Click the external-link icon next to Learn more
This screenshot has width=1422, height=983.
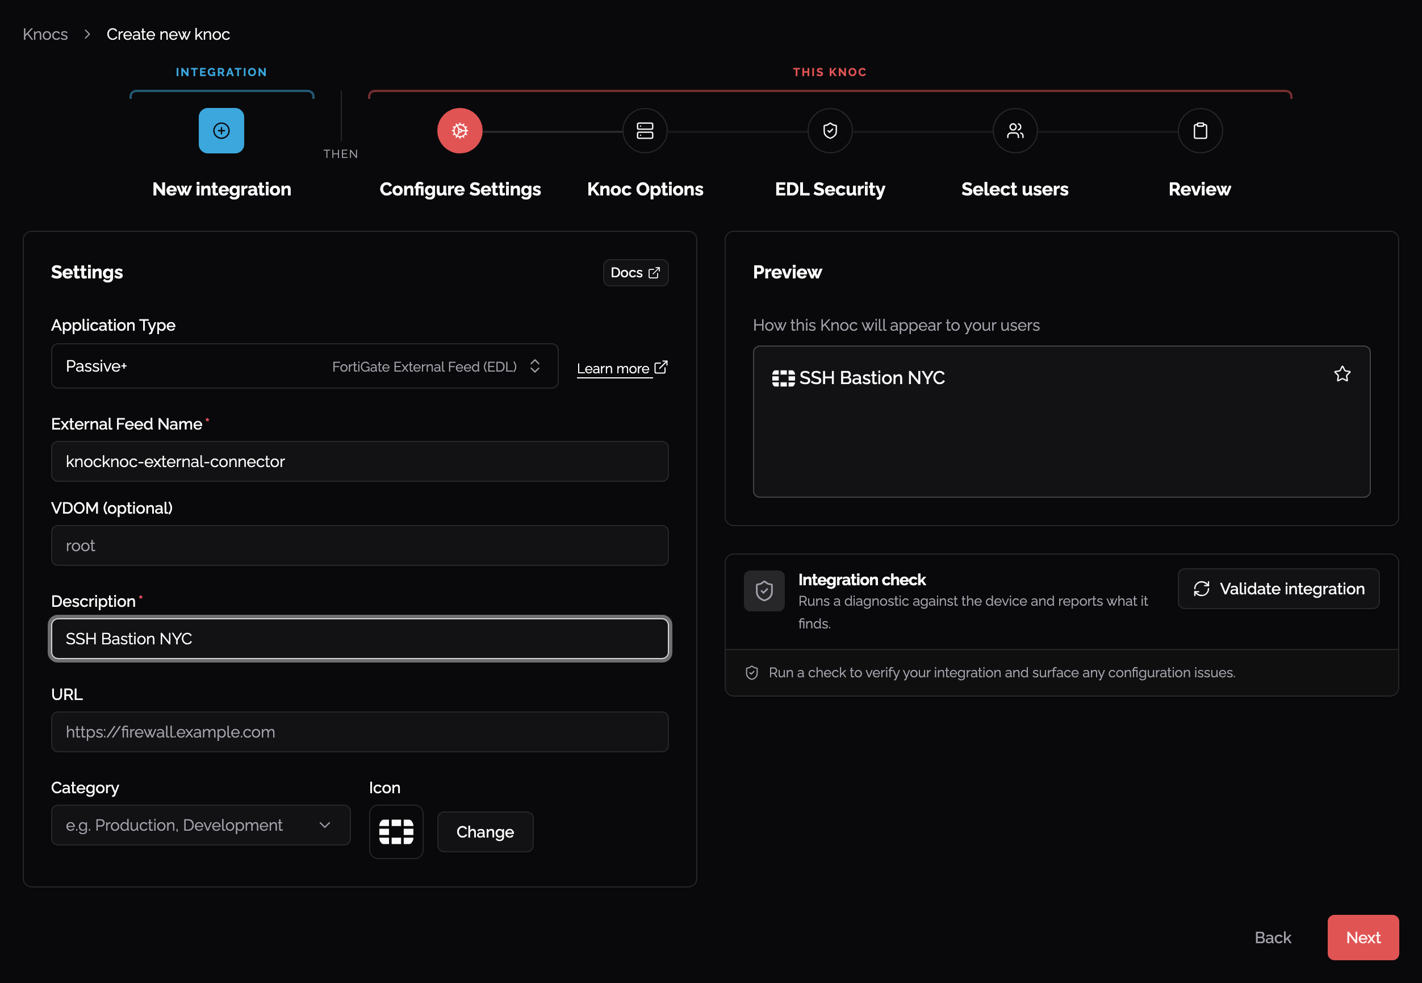660,367
